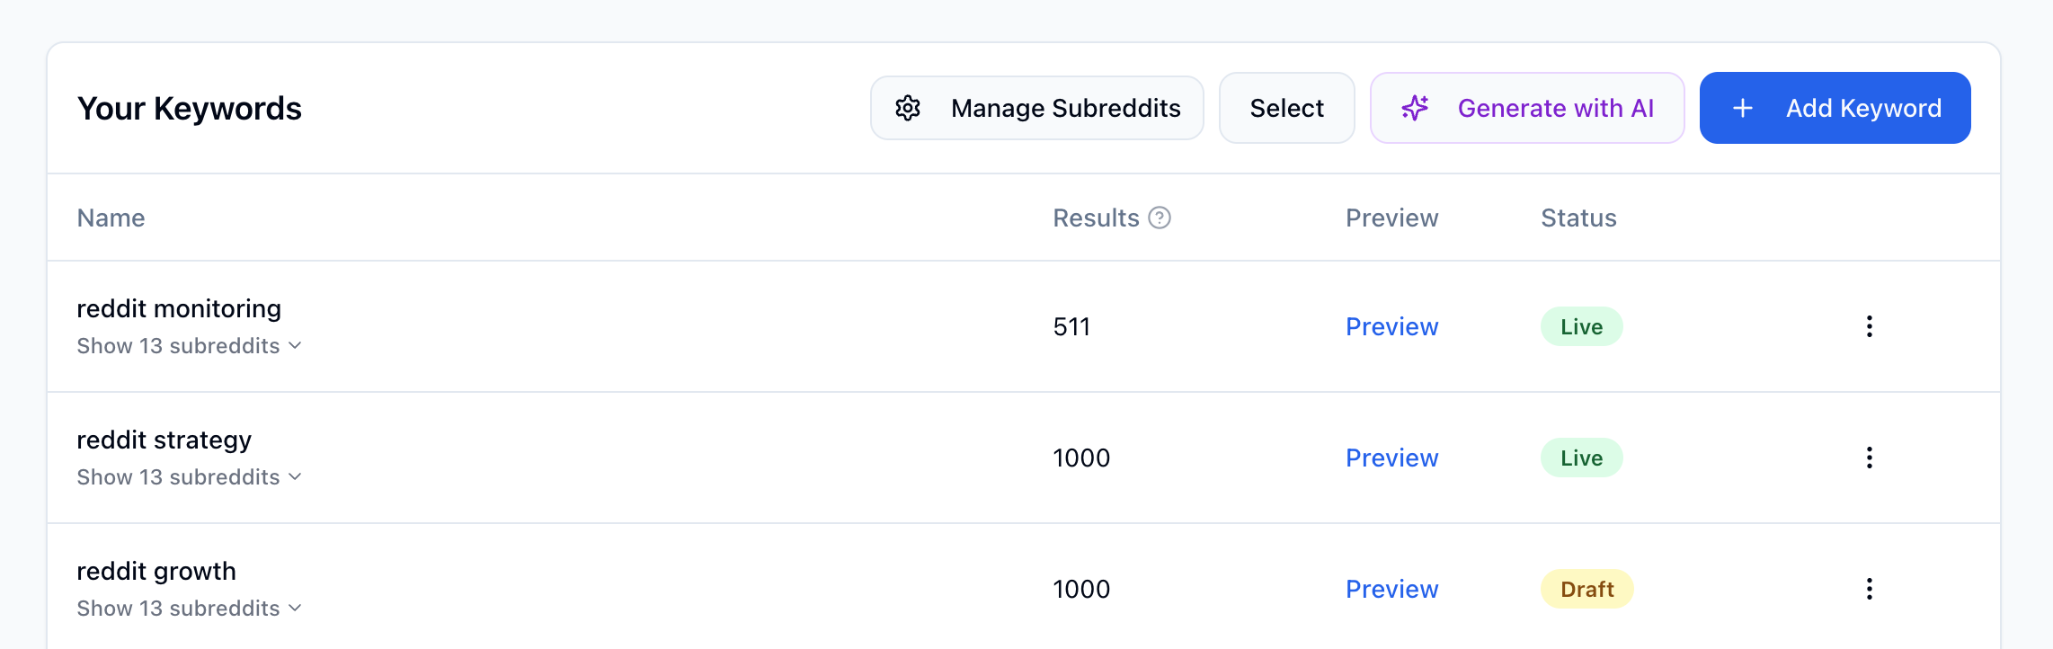Open the three-dot menu for reddit strategy
2053x649 pixels.
tap(1869, 458)
